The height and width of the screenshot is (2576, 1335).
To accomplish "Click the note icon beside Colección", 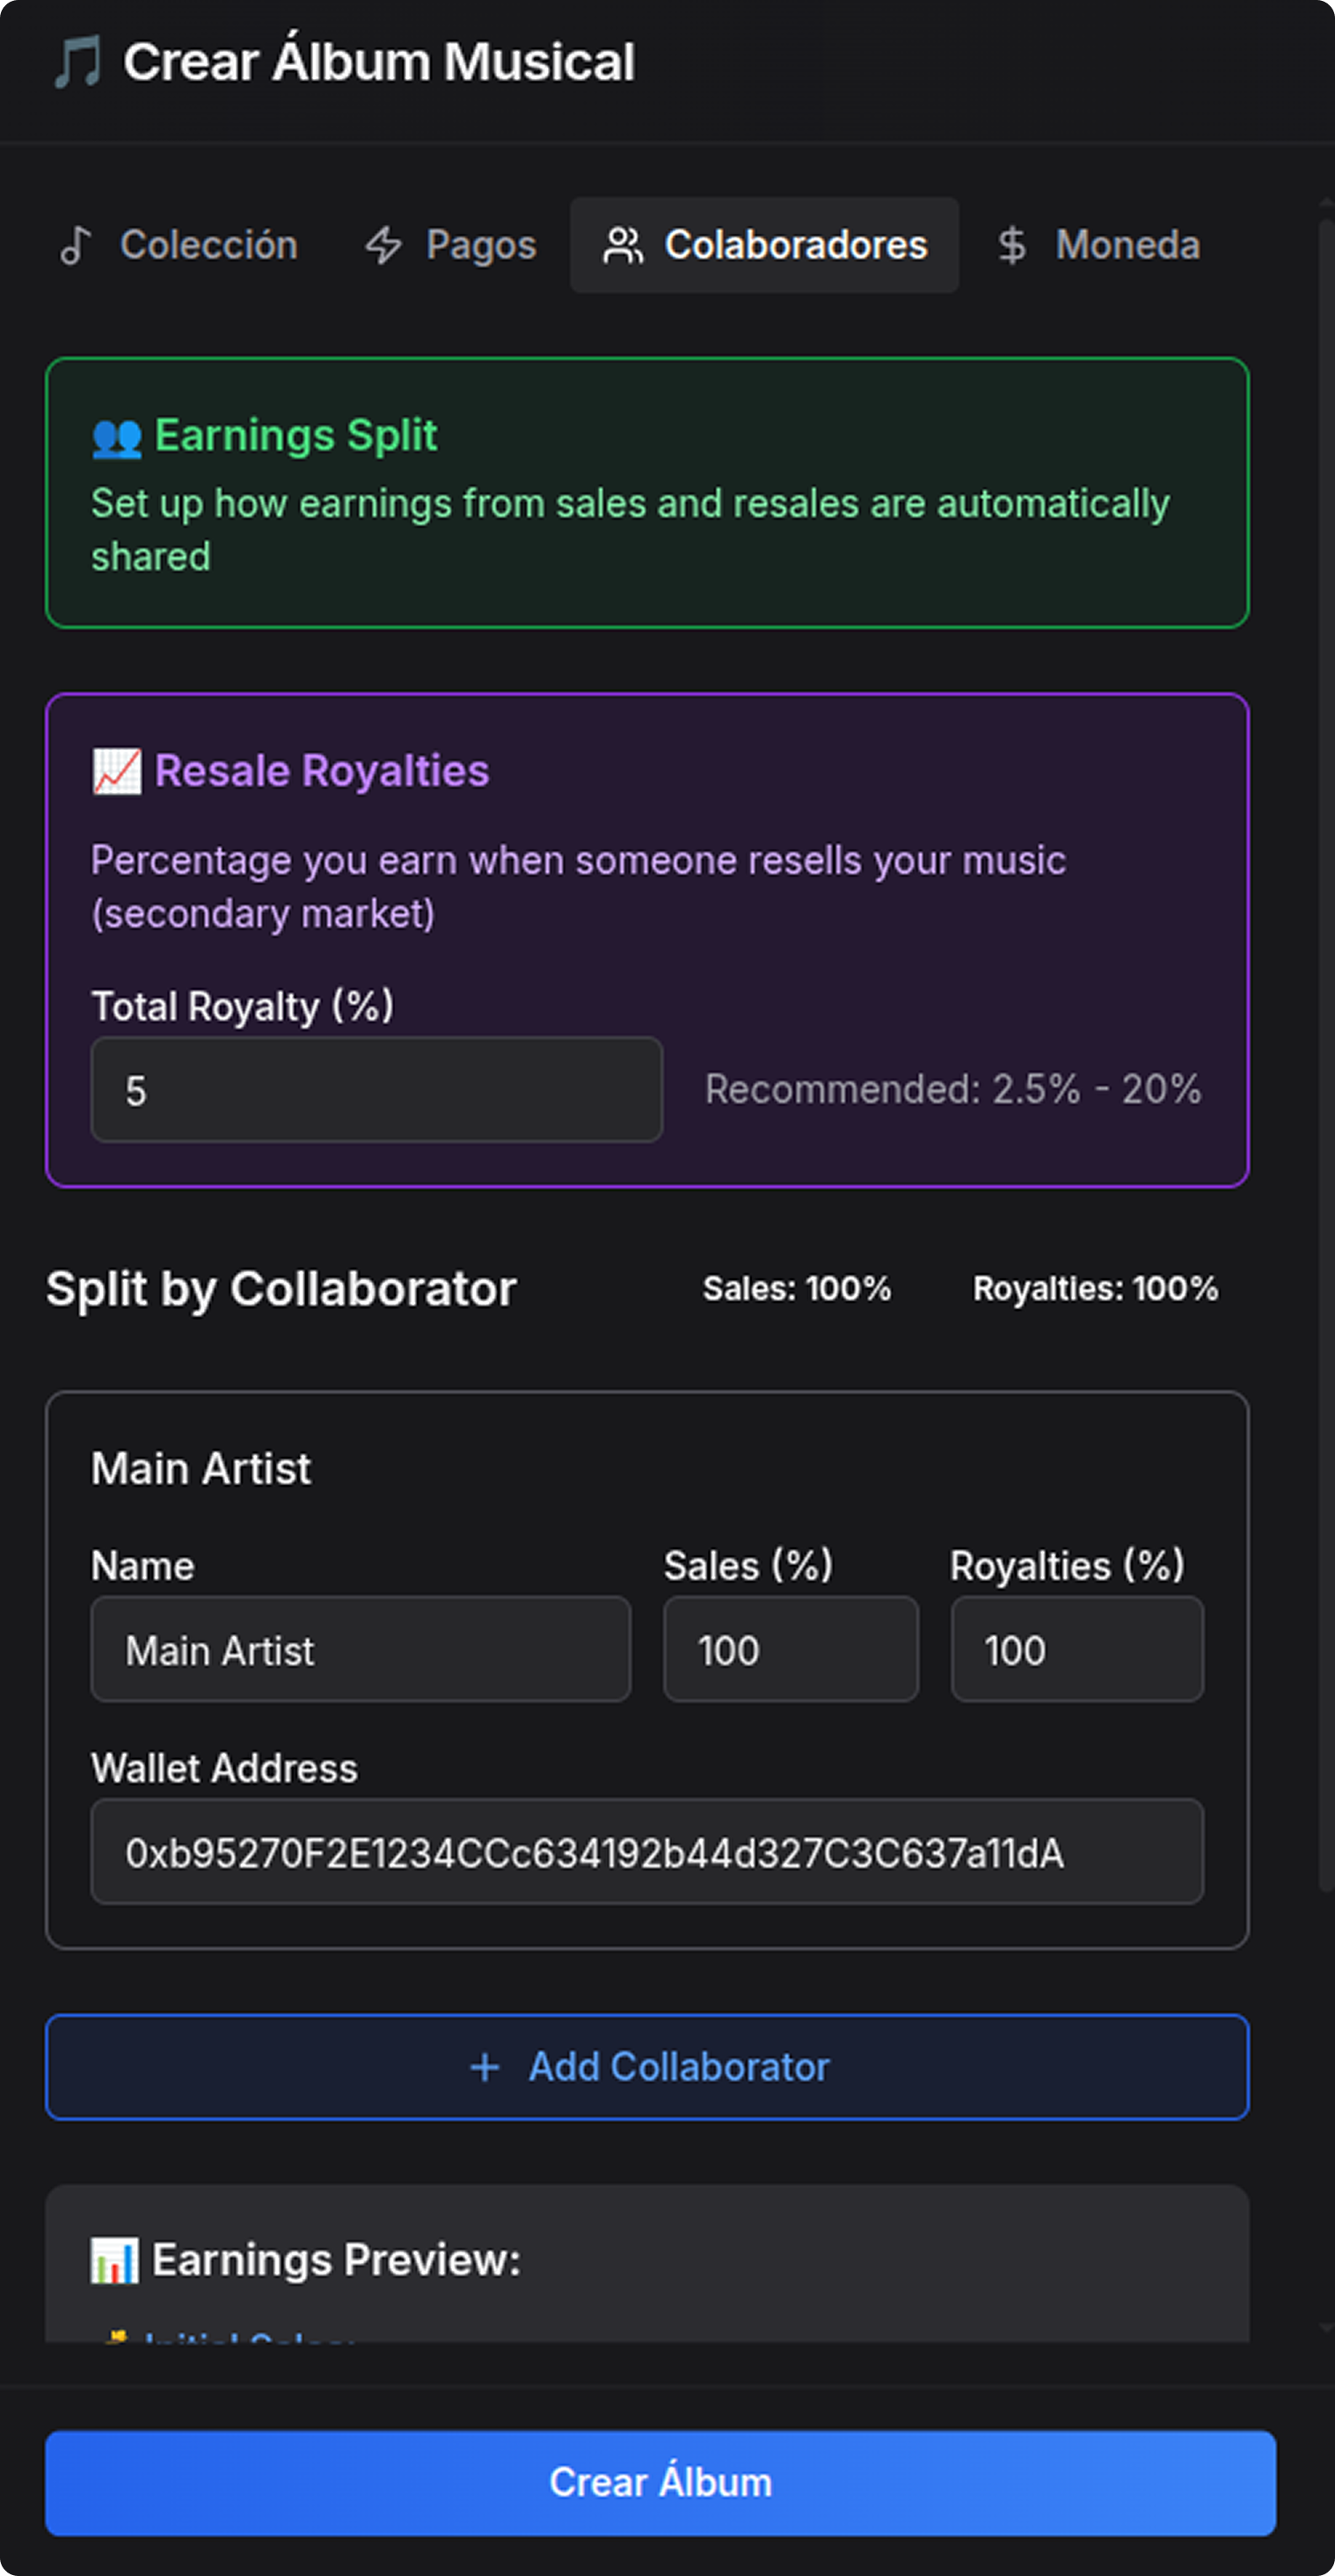I will [x=76, y=246].
